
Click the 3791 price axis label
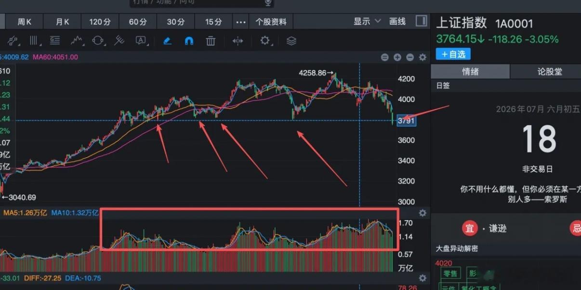coord(406,121)
